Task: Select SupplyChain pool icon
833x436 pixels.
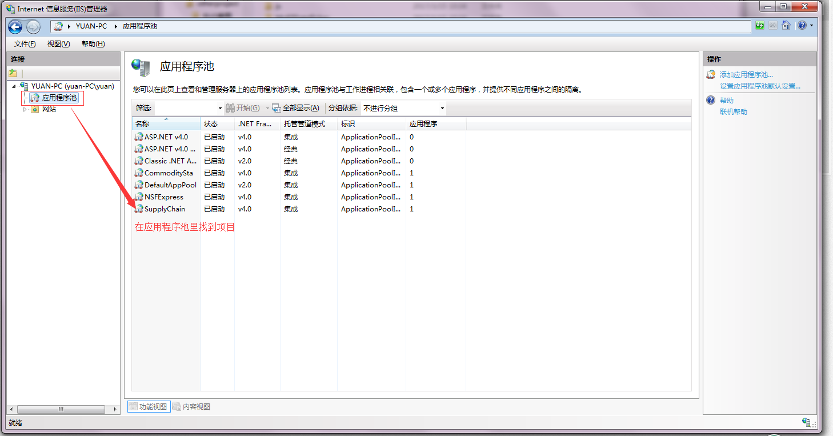Action: (x=139, y=209)
